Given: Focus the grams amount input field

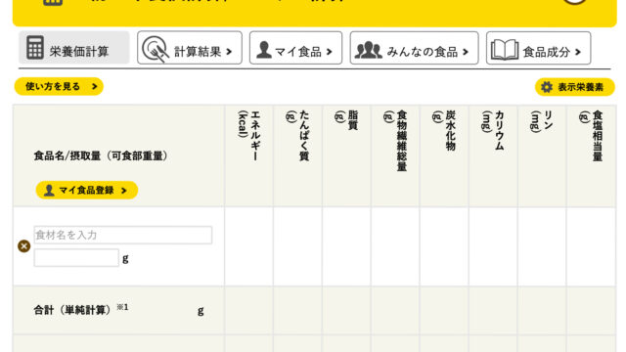Looking at the screenshot, I should tap(76, 258).
